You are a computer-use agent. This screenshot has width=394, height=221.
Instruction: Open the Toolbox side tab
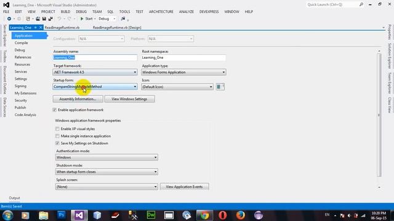click(4, 56)
